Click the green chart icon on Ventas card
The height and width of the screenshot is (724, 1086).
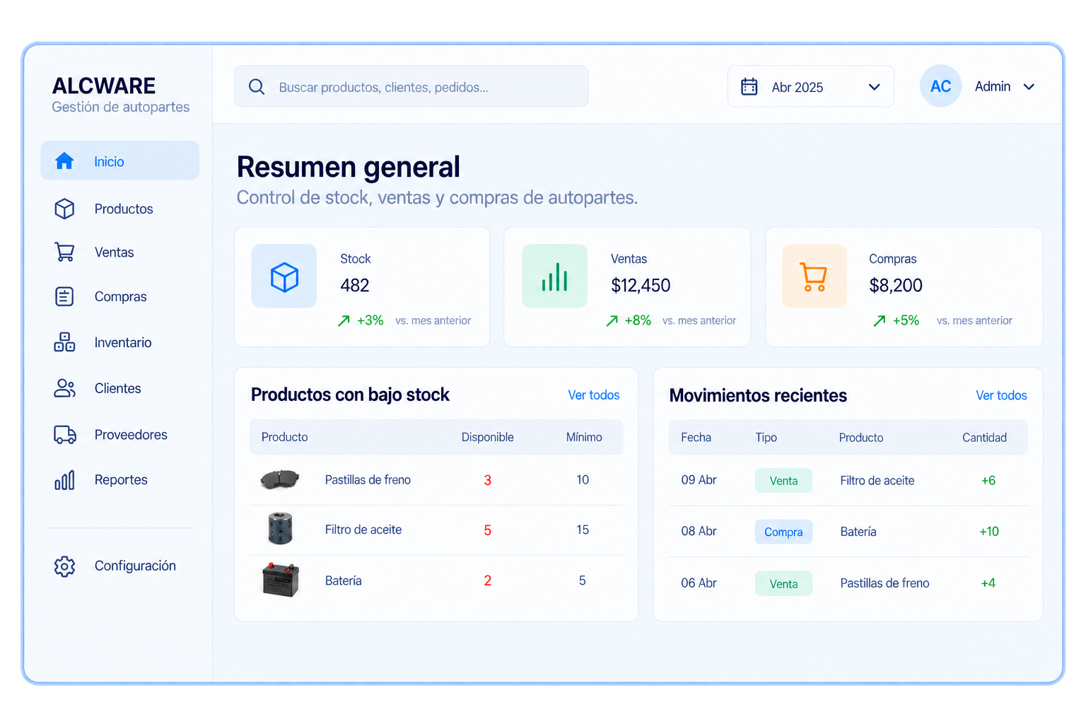point(554,276)
